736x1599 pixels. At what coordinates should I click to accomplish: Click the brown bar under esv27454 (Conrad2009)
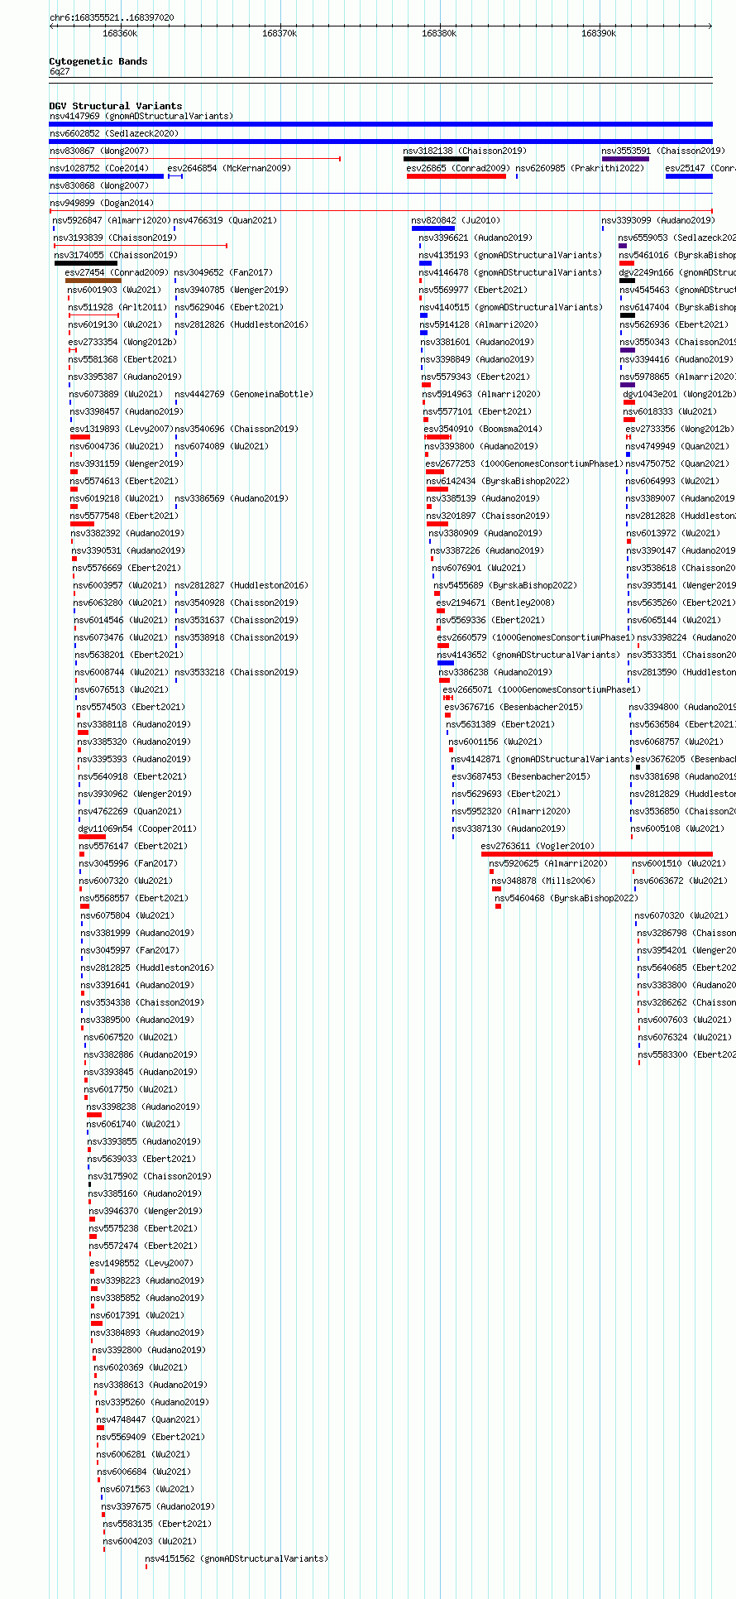click(x=93, y=281)
